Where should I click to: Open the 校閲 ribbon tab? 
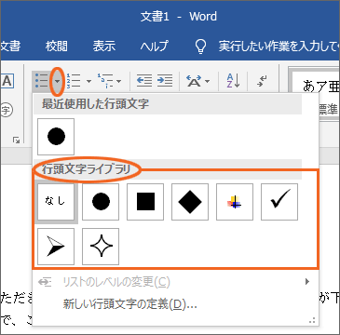click(x=57, y=47)
